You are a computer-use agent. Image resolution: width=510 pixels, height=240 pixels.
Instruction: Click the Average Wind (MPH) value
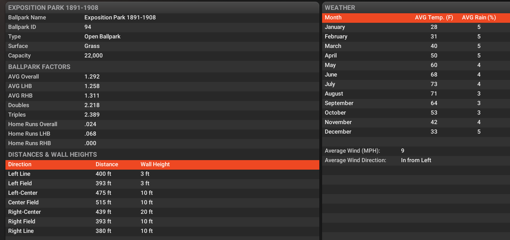(x=403, y=151)
